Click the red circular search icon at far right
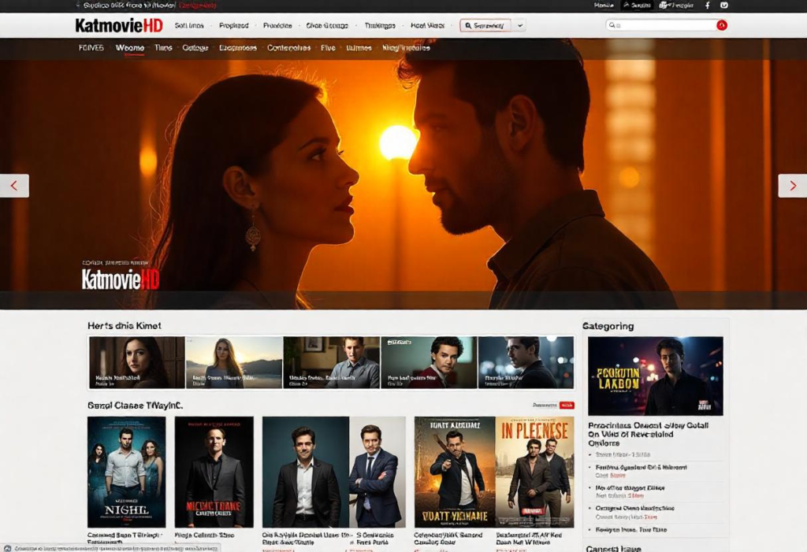The image size is (807, 552). [x=720, y=24]
